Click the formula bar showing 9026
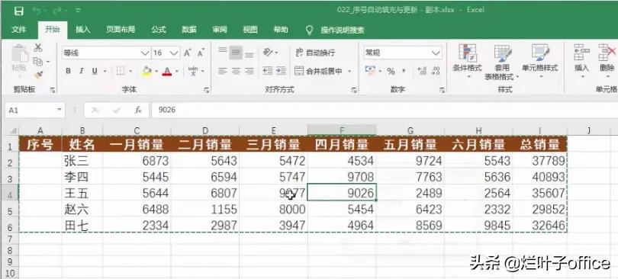 (385, 111)
